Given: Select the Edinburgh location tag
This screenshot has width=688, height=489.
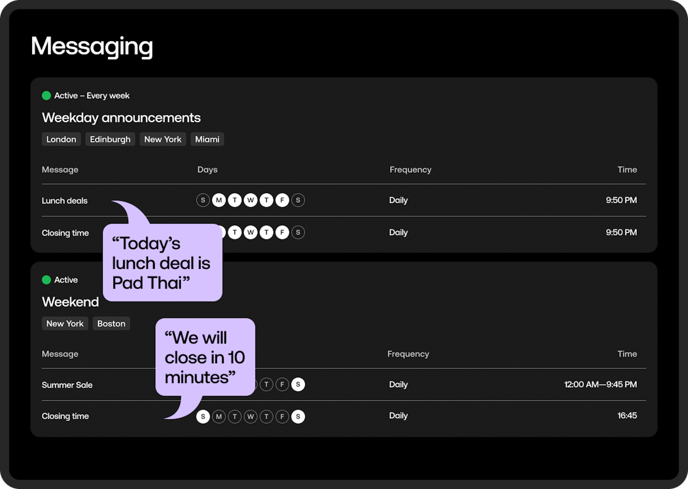Looking at the screenshot, I should 110,139.
